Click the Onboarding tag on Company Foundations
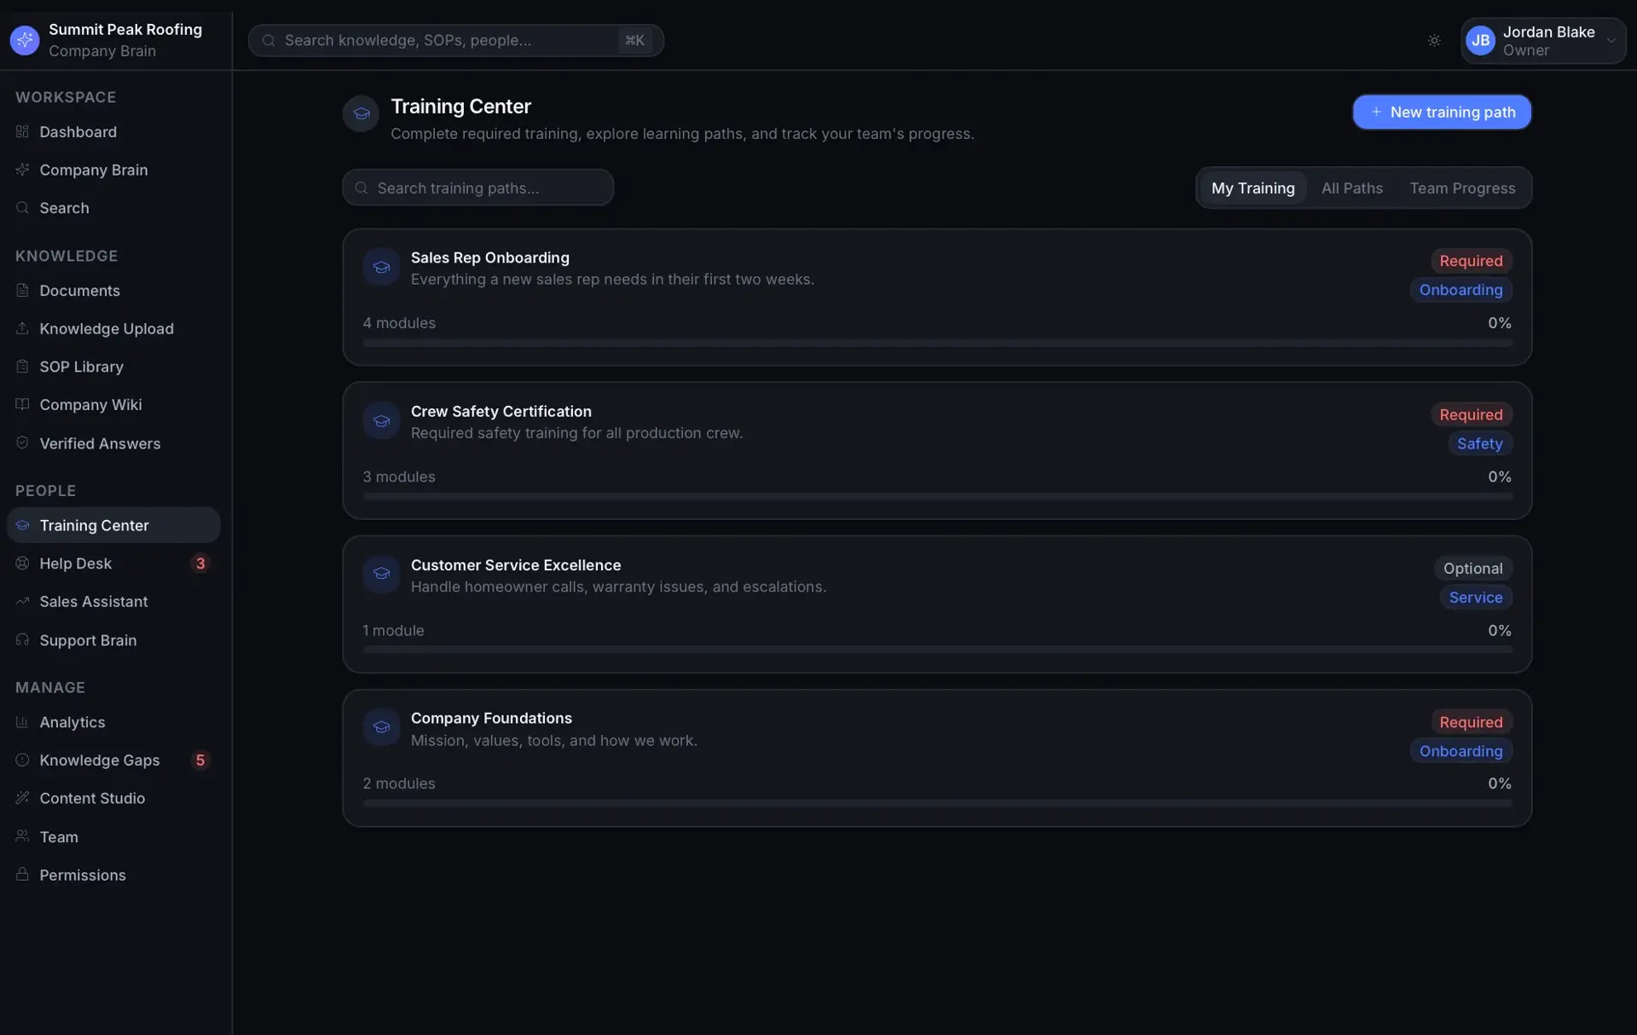Viewport: 1637px width, 1035px height. click(1461, 751)
